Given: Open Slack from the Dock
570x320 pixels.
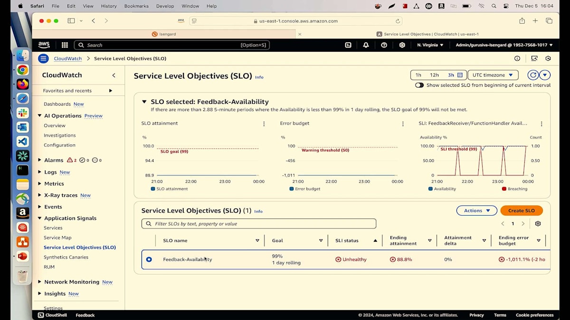Looking at the screenshot, I should click(22, 113).
